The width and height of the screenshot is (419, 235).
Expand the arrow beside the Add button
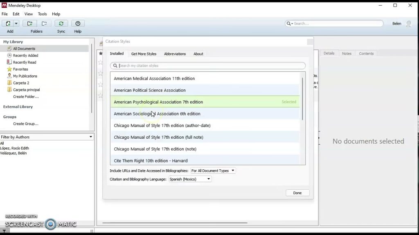click(16, 24)
